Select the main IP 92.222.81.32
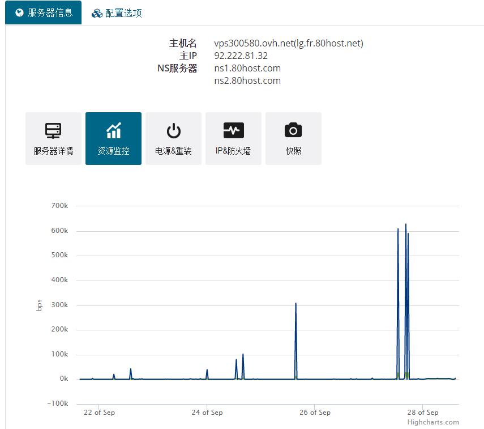 [241, 56]
